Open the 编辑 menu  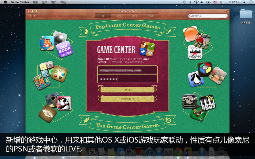point(36,2)
